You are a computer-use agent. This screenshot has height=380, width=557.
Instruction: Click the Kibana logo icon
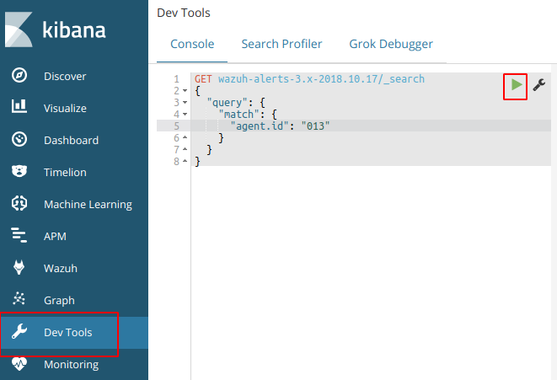20,31
